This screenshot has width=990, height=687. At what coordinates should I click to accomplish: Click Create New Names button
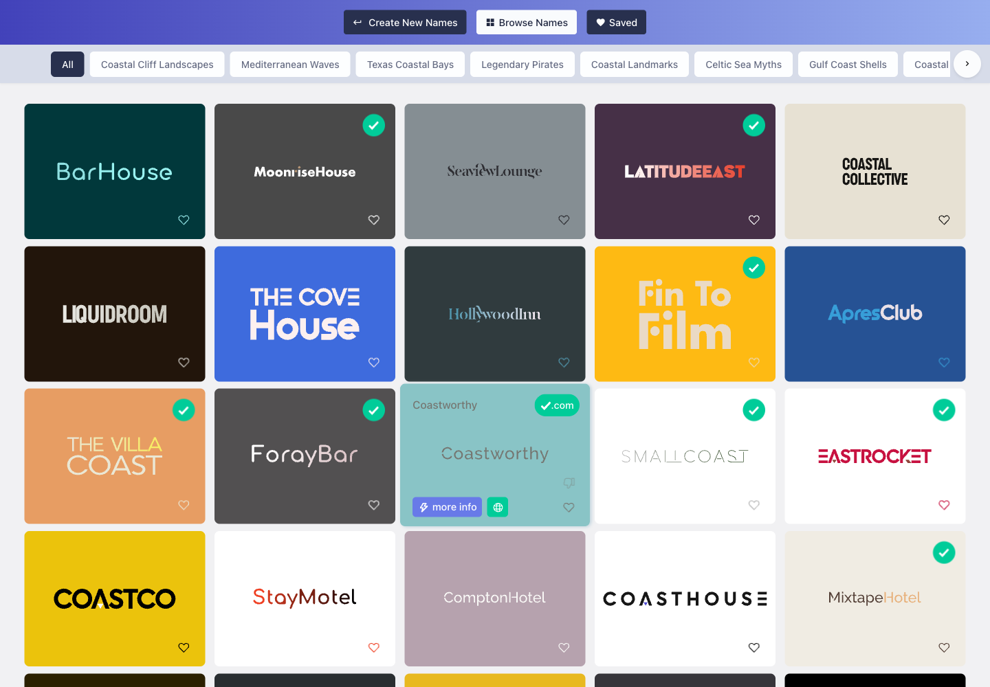tap(405, 22)
